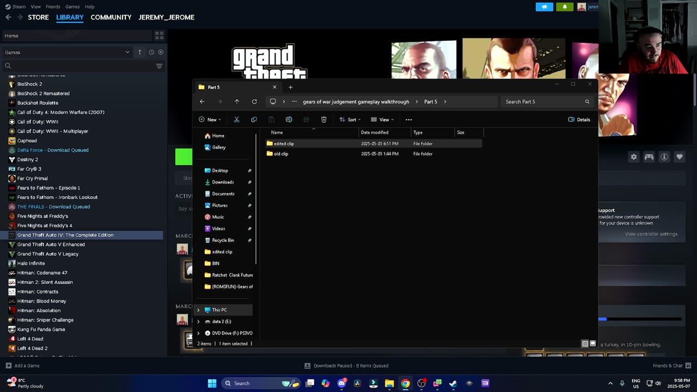
Task: Open controller icon on GTA IV page
Action: (649, 157)
